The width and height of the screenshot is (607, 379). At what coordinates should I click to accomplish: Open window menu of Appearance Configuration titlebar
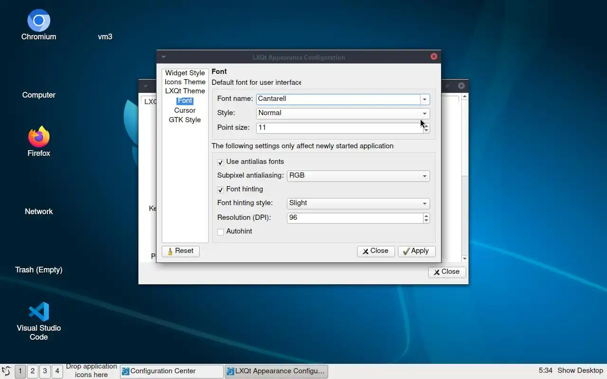tap(163, 57)
